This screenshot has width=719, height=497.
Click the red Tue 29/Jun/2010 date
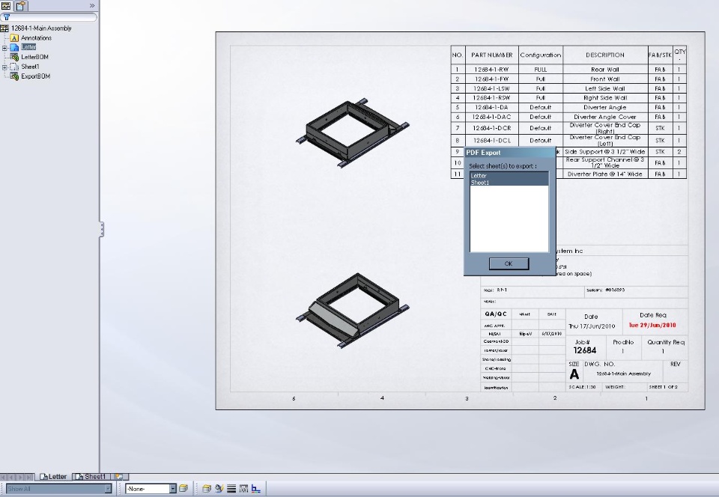click(x=652, y=326)
